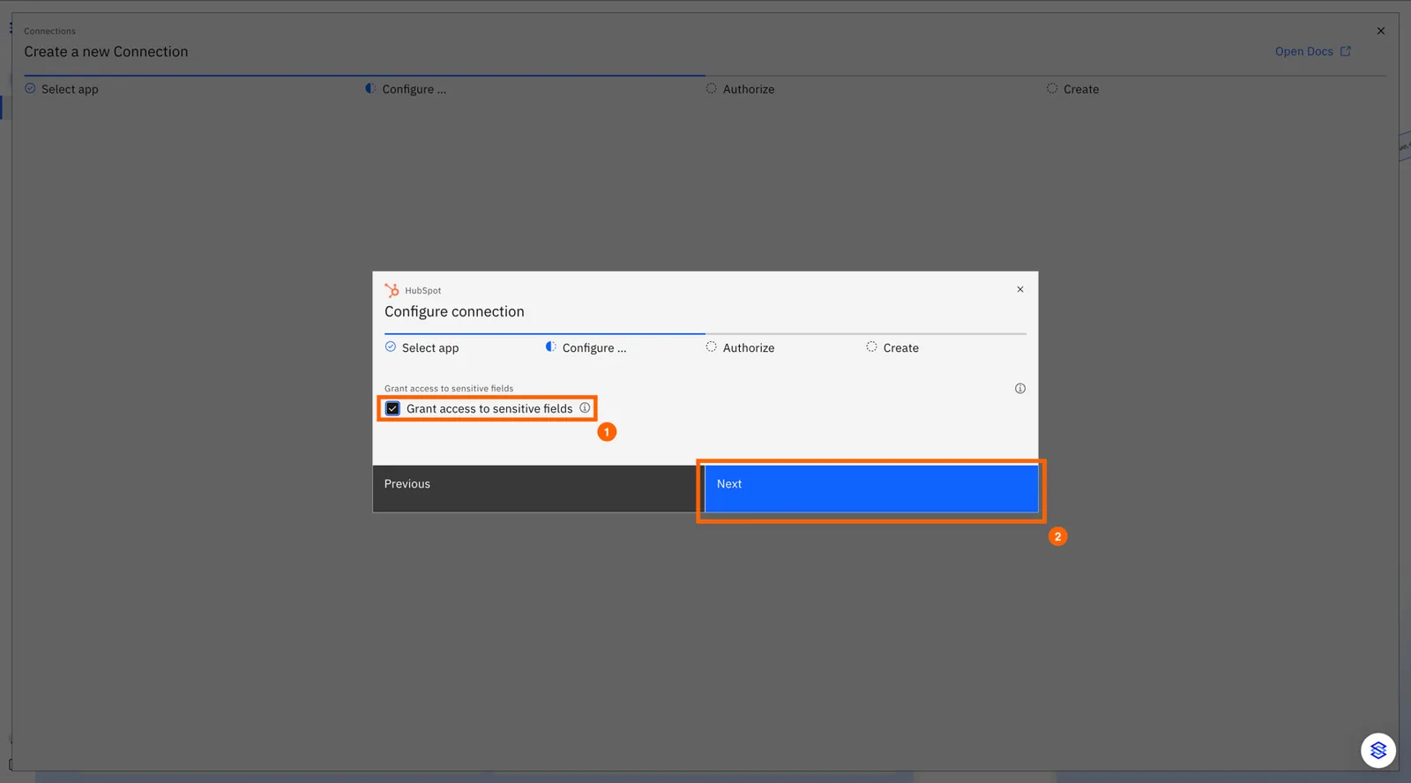Click info icon at the right of the Grant access section

[x=1020, y=388]
